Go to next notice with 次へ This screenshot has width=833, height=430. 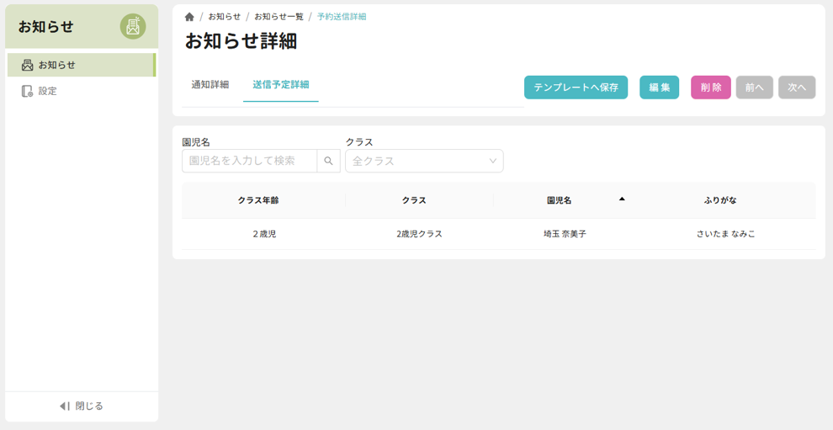click(x=796, y=88)
